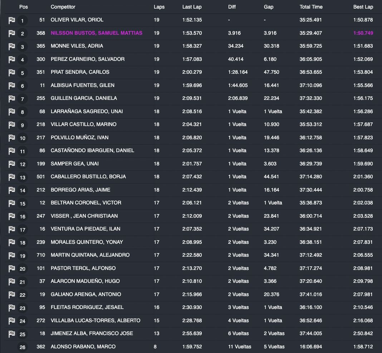Click the finish flag for position 10
The height and width of the screenshot is (353, 382).
point(11,138)
